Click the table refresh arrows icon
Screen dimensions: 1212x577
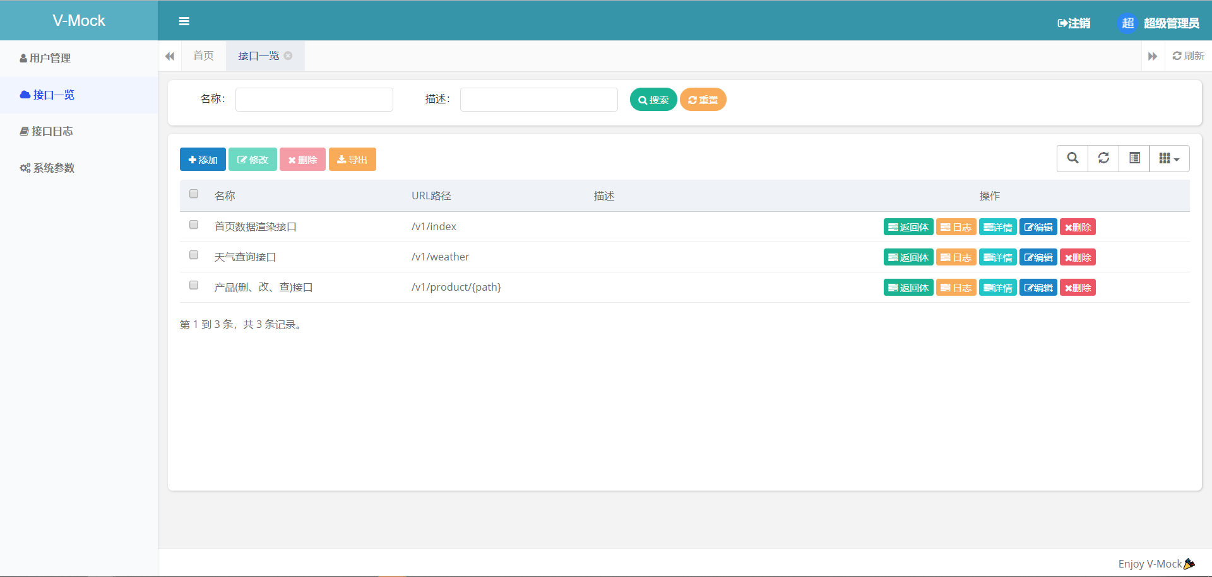tap(1103, 158)
